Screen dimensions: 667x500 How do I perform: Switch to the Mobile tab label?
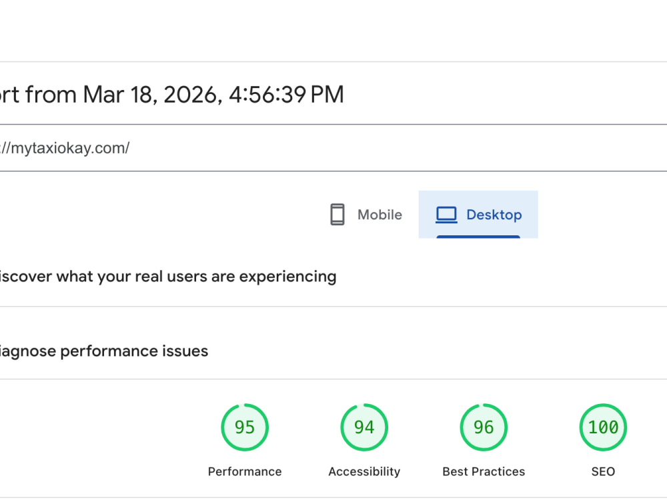pos(380,215)
